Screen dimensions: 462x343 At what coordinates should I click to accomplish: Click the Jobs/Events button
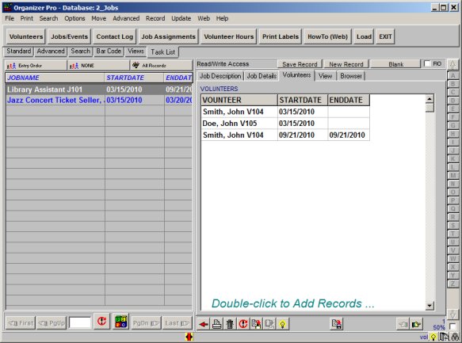tap(69, 36)
